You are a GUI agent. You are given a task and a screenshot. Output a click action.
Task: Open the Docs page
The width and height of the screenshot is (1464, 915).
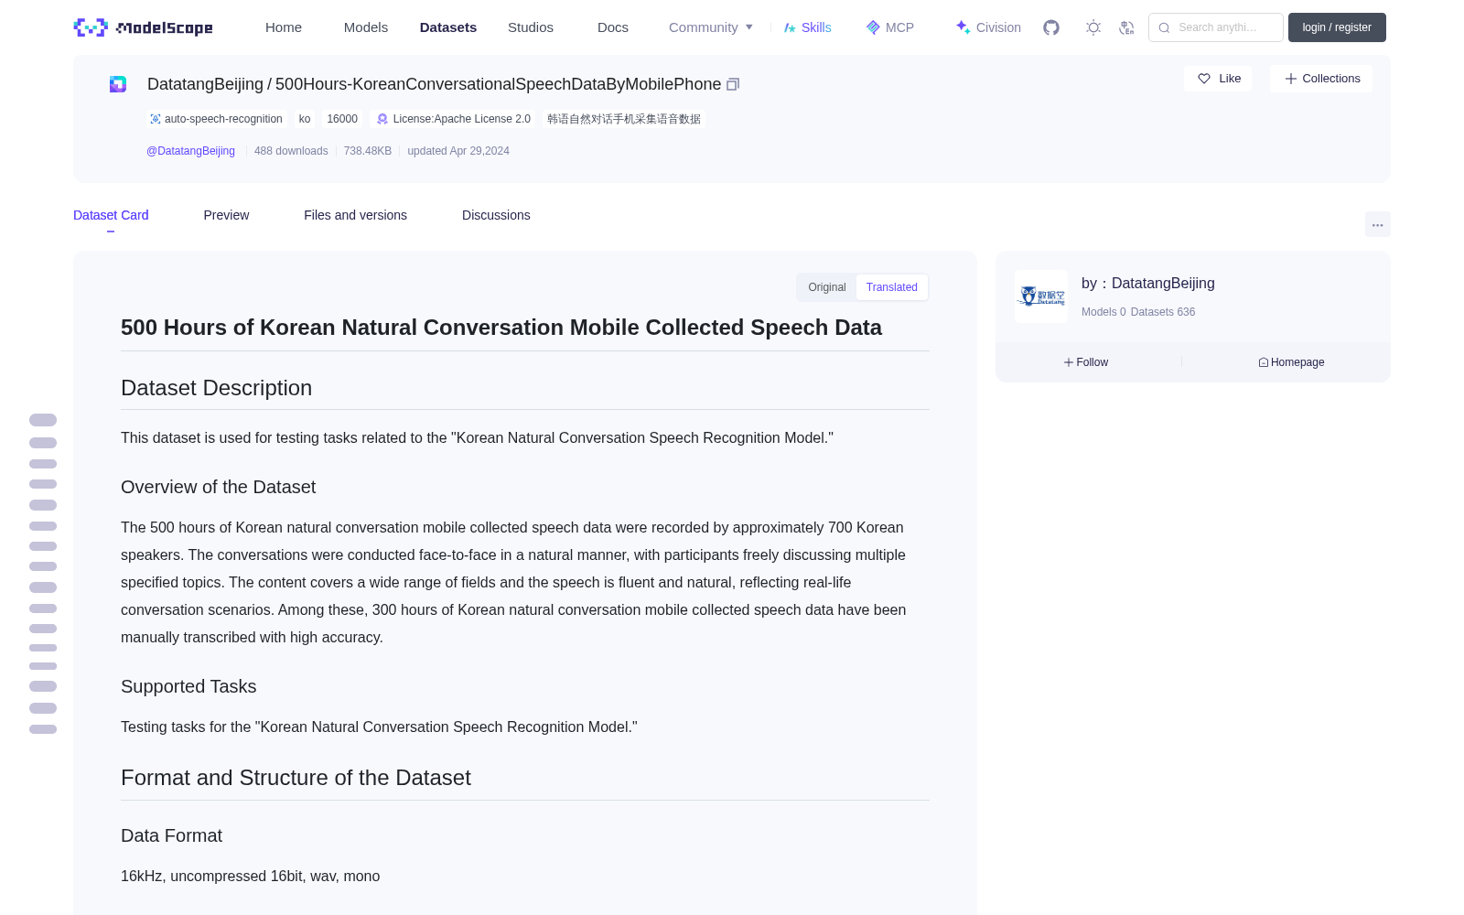[613, 27]
